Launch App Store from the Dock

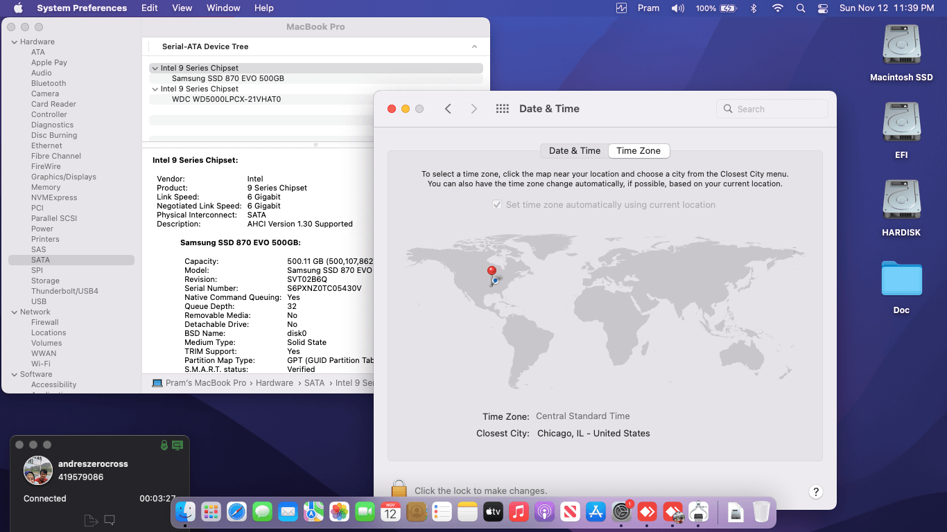pos(596,513)
